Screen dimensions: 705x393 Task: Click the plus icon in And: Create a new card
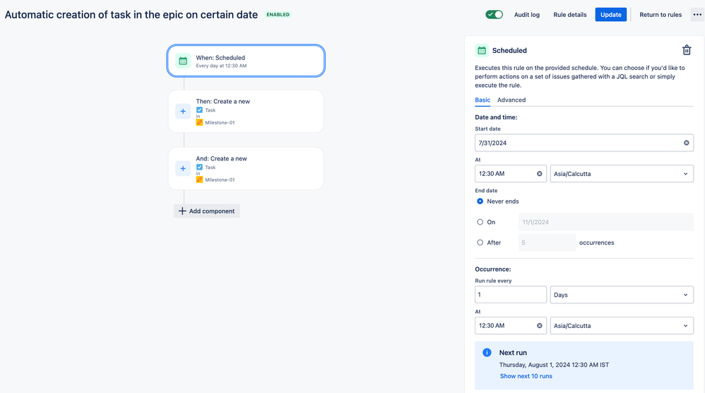click(x=183, y=168)
